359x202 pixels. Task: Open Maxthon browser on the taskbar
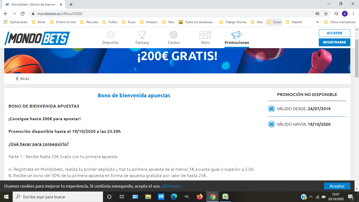coord(161,197)
